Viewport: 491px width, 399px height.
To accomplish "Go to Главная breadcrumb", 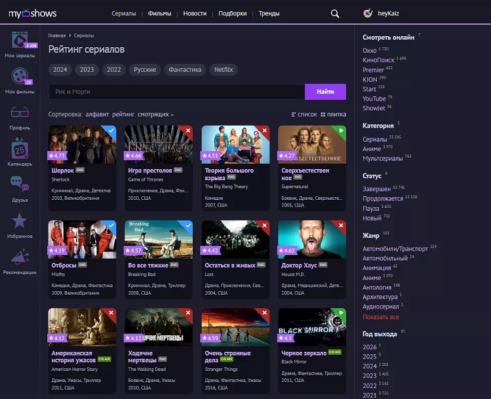I will coord(57,36).
